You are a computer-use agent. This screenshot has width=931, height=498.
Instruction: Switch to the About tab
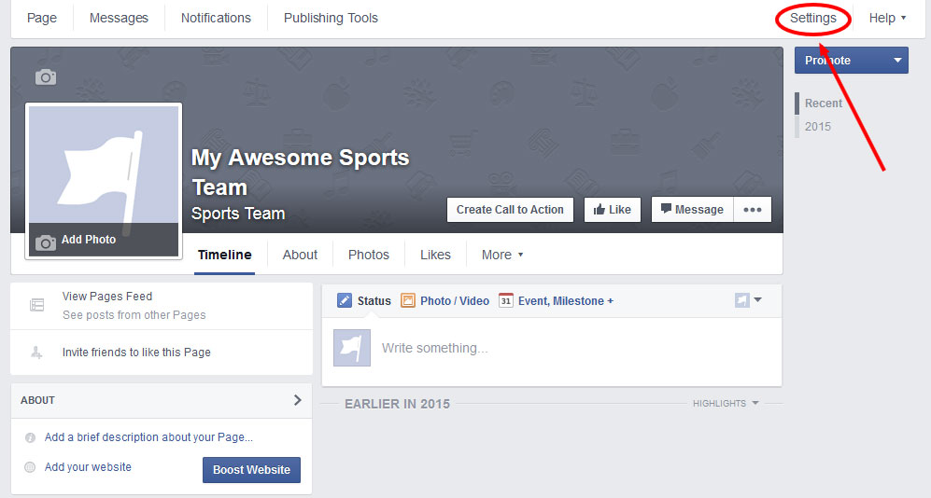tap(300, 255)
